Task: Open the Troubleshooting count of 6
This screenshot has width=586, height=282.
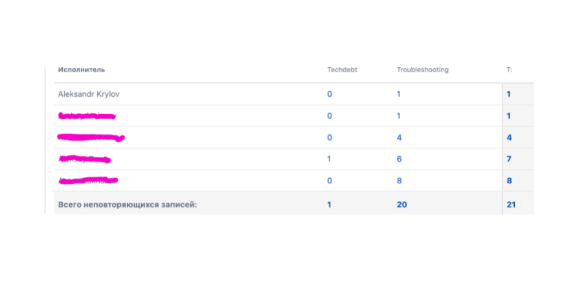Action: [x=399, y=159]
